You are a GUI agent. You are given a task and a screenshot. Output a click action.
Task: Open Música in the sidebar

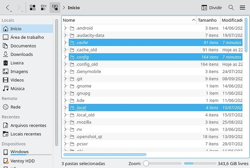point(17,88)
